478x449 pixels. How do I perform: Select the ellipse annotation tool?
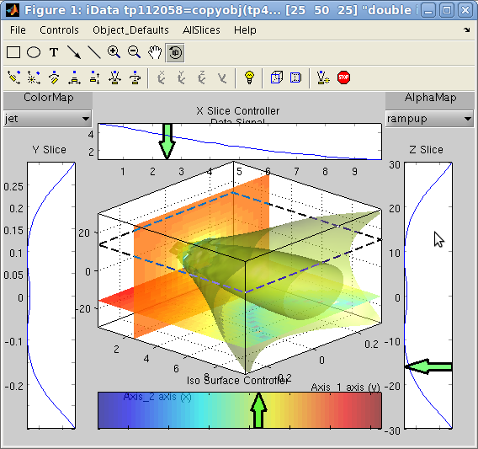[x=34, y=52]
